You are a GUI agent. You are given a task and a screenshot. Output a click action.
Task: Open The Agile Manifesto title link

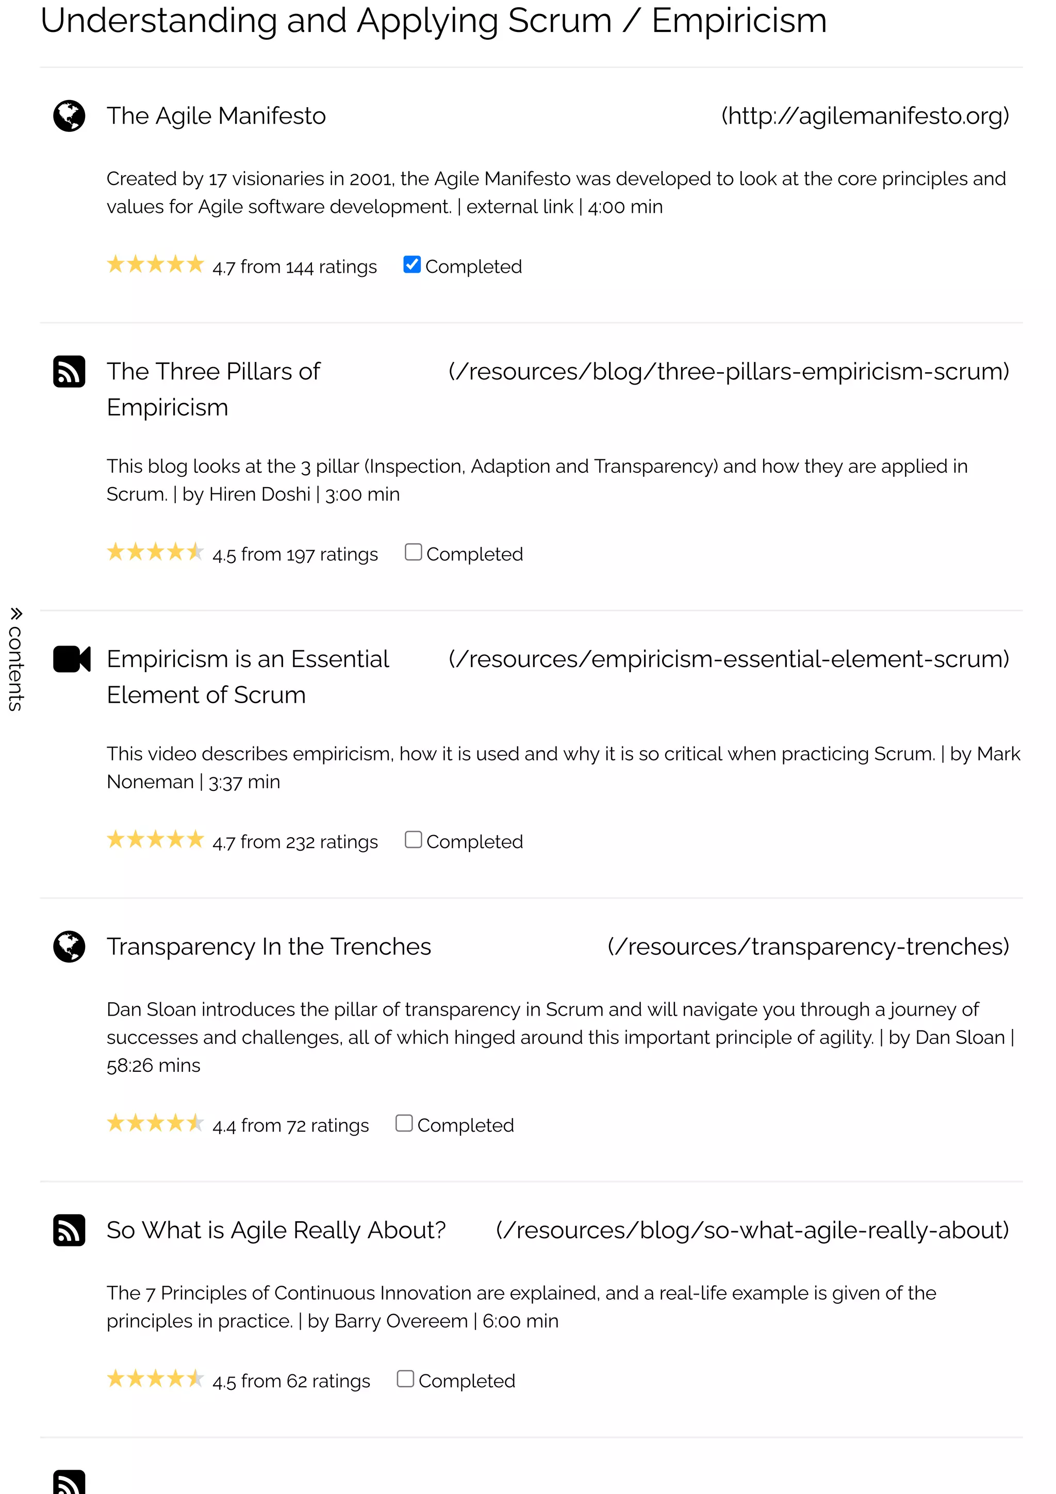216,116
